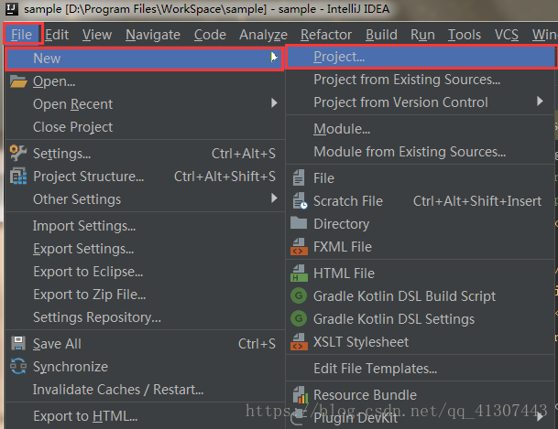Image resolution: width=558 pixels, height=429 pixels.
Task: Choose Invalidate Caches / Restart...
Action: tap(145, 390)
